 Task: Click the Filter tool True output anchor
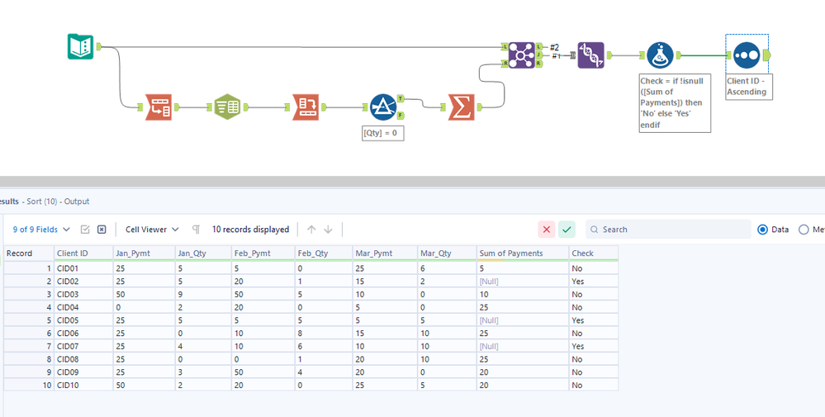[x=401, y=98]
